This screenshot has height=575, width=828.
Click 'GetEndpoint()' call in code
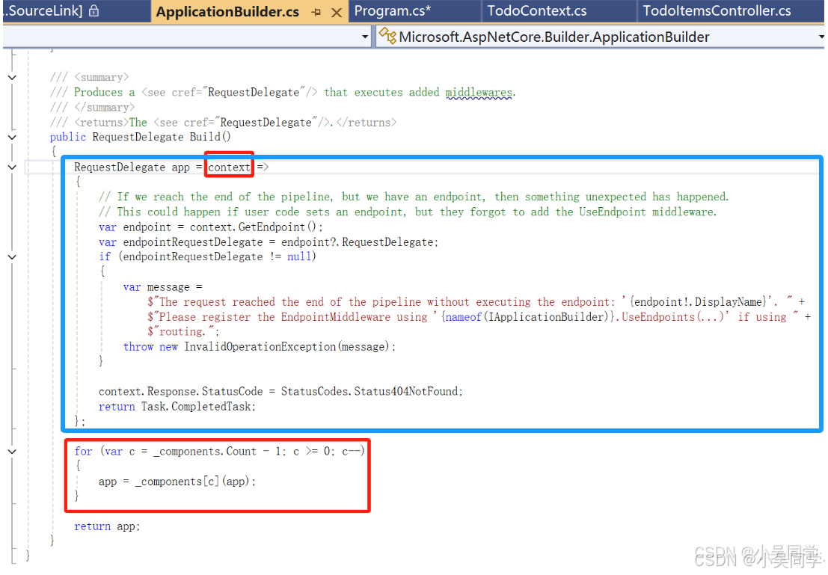coord(277,227)
